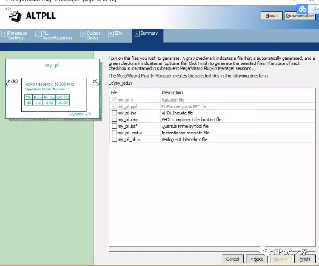Click the cloud icon at top right

tap(303, 9)
